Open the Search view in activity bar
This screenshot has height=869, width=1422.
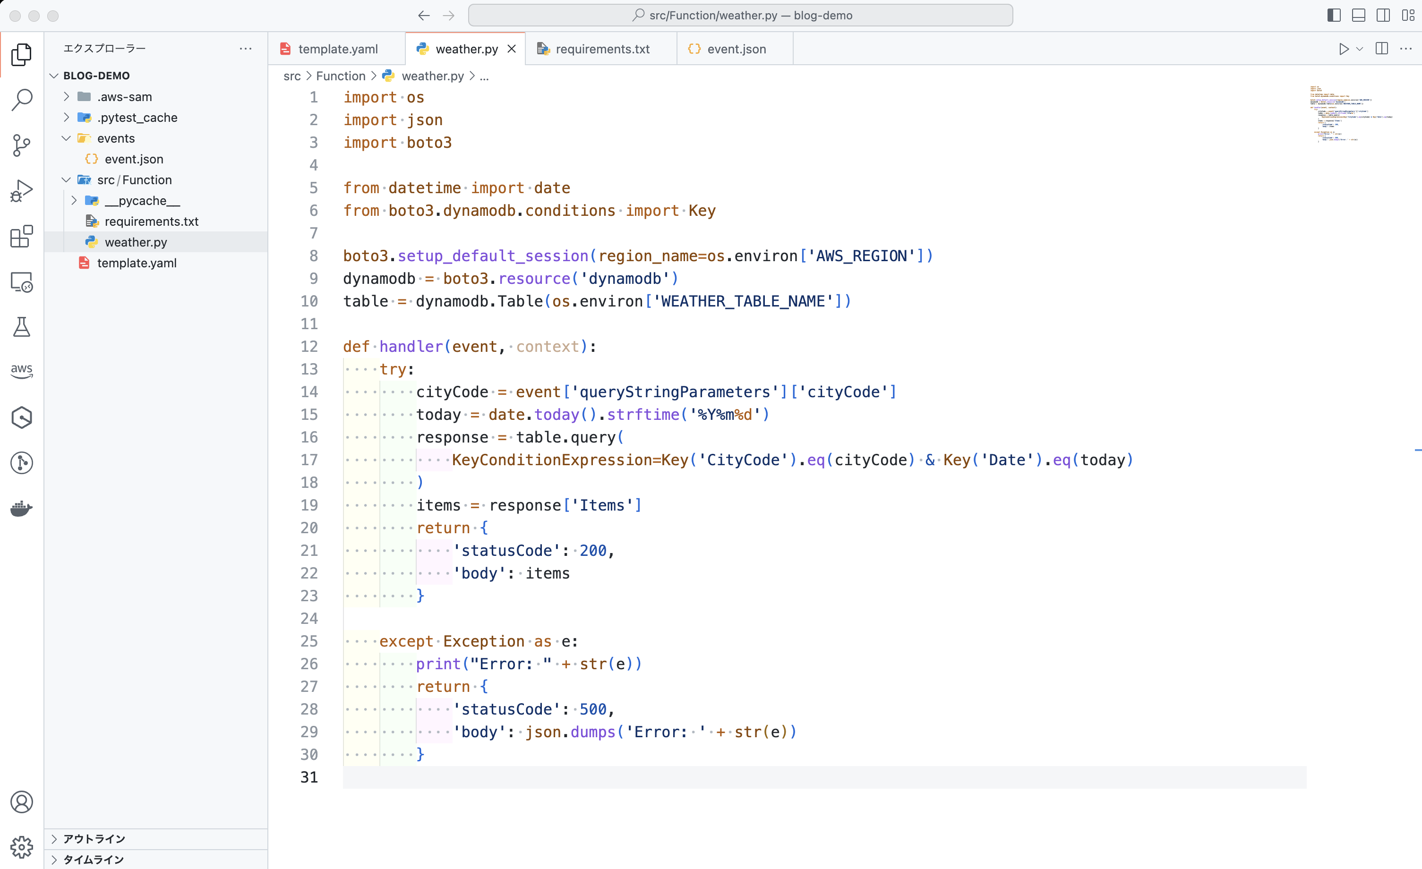[21, 100]
